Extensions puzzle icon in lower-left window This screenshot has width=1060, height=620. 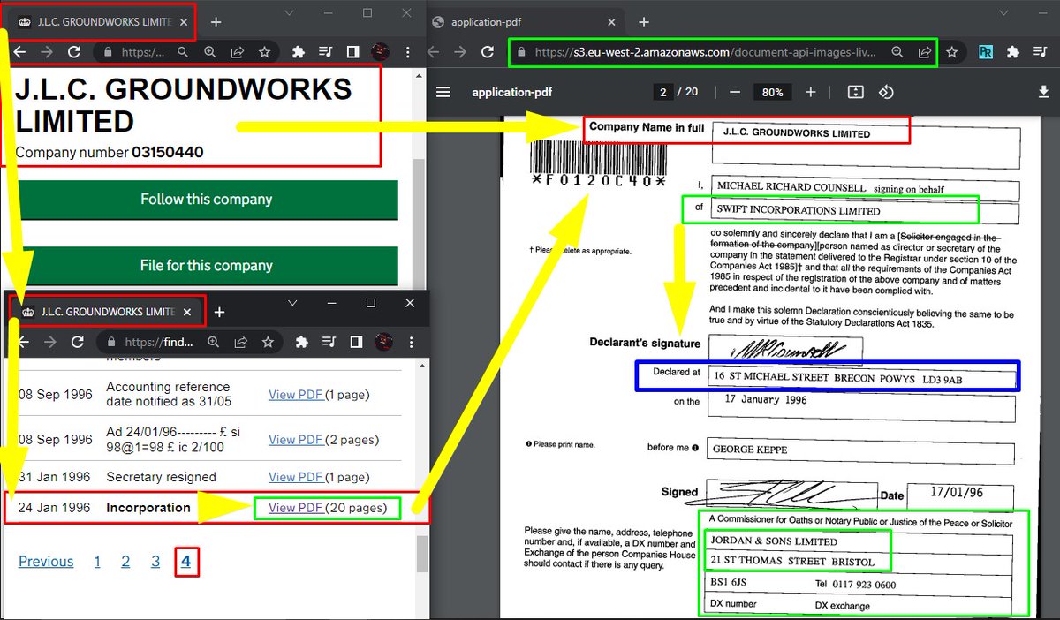302,342
